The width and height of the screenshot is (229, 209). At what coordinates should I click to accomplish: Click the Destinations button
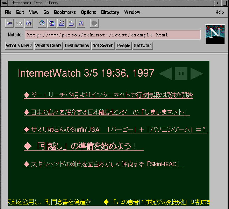(77, 46)
